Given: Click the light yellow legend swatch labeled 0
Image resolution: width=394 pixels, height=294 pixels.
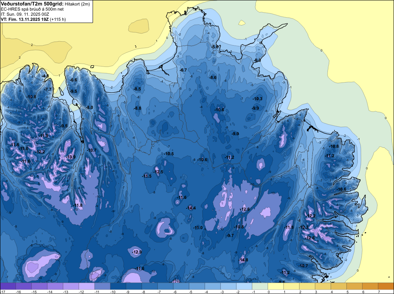Looking at the screenshot, I should click(x=276, y=286).
